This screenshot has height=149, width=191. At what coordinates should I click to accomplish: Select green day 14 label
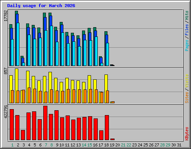tap(84, 145)
